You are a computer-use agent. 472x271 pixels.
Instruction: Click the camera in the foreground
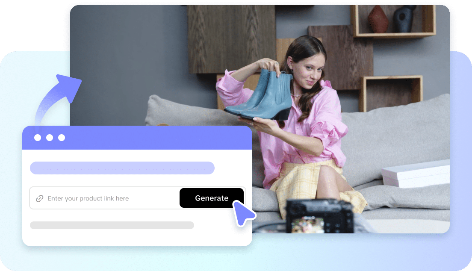click(319, 216)
